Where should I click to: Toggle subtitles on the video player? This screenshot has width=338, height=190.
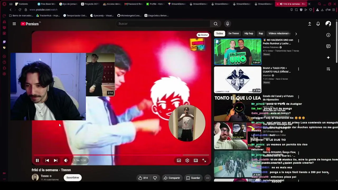pyautogui.click(x=179, y=160)
